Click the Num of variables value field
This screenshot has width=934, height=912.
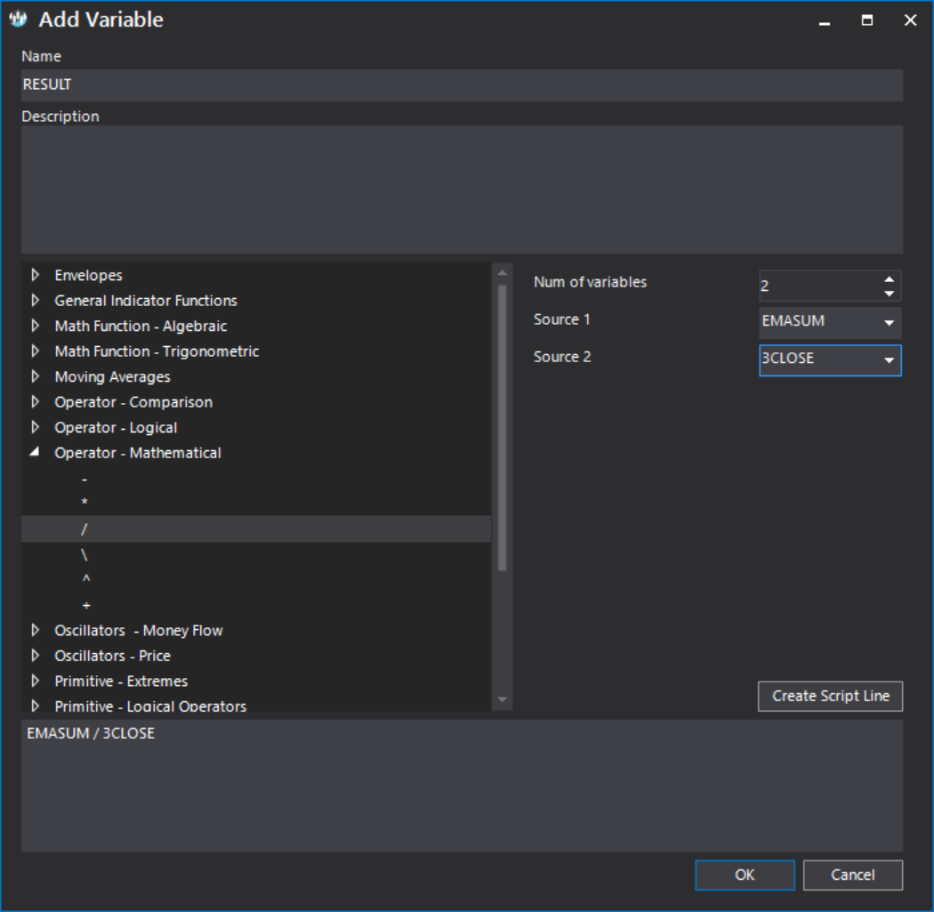[819, 286]
